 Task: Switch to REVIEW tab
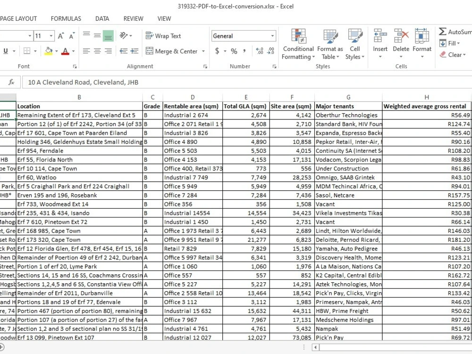pyautogui.click(x=134, y=19)
